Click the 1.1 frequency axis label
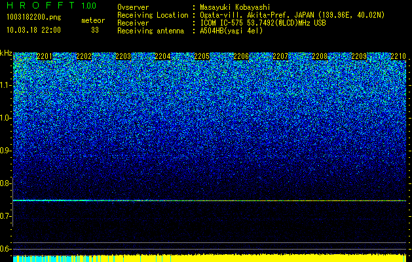Image resolution: width=412 pixels, height=262 pixels. tap(5, 85)
